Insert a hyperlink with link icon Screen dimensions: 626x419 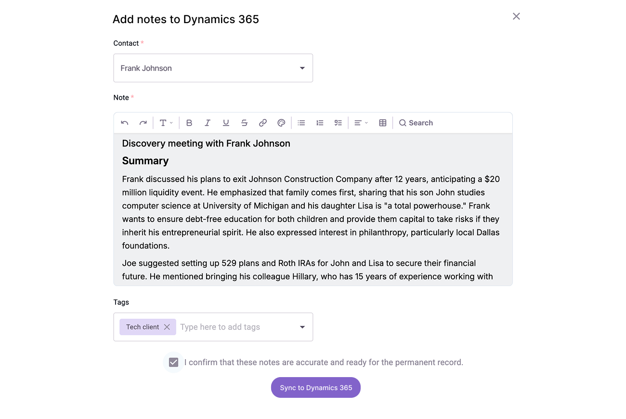point(263,123)
